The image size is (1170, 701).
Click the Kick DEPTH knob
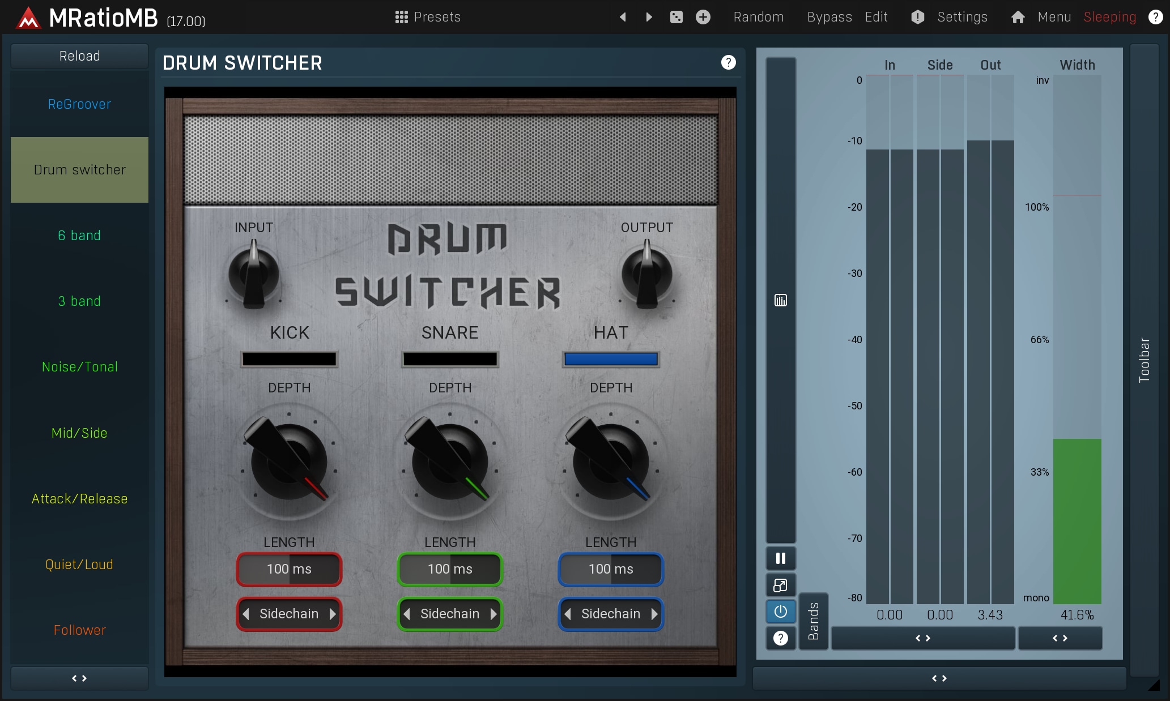pos(289,462)
